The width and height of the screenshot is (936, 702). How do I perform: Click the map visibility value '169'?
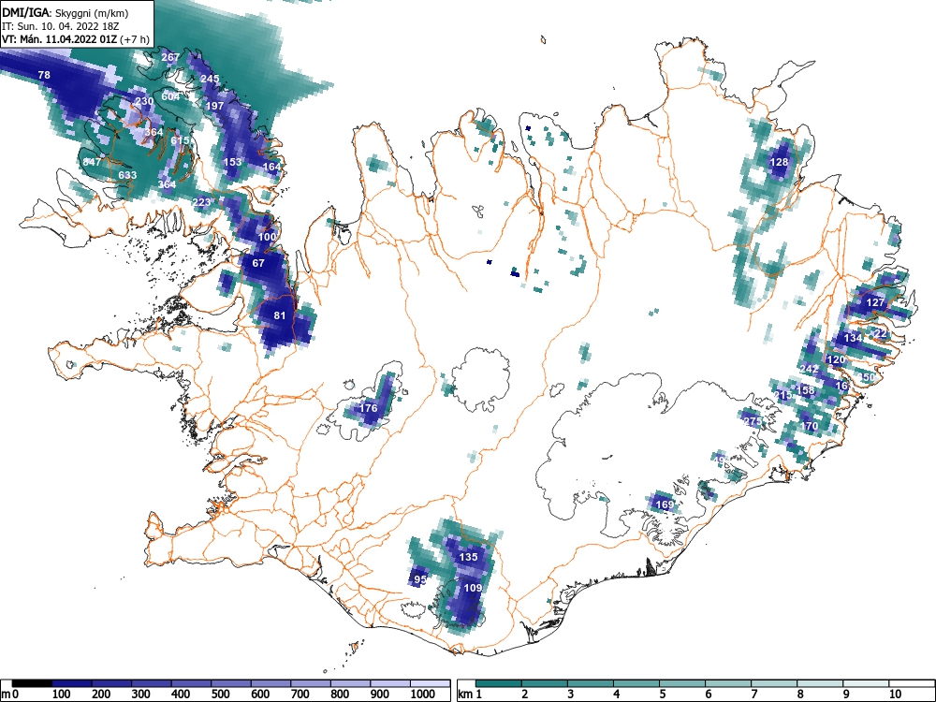[x=665, y=505]
